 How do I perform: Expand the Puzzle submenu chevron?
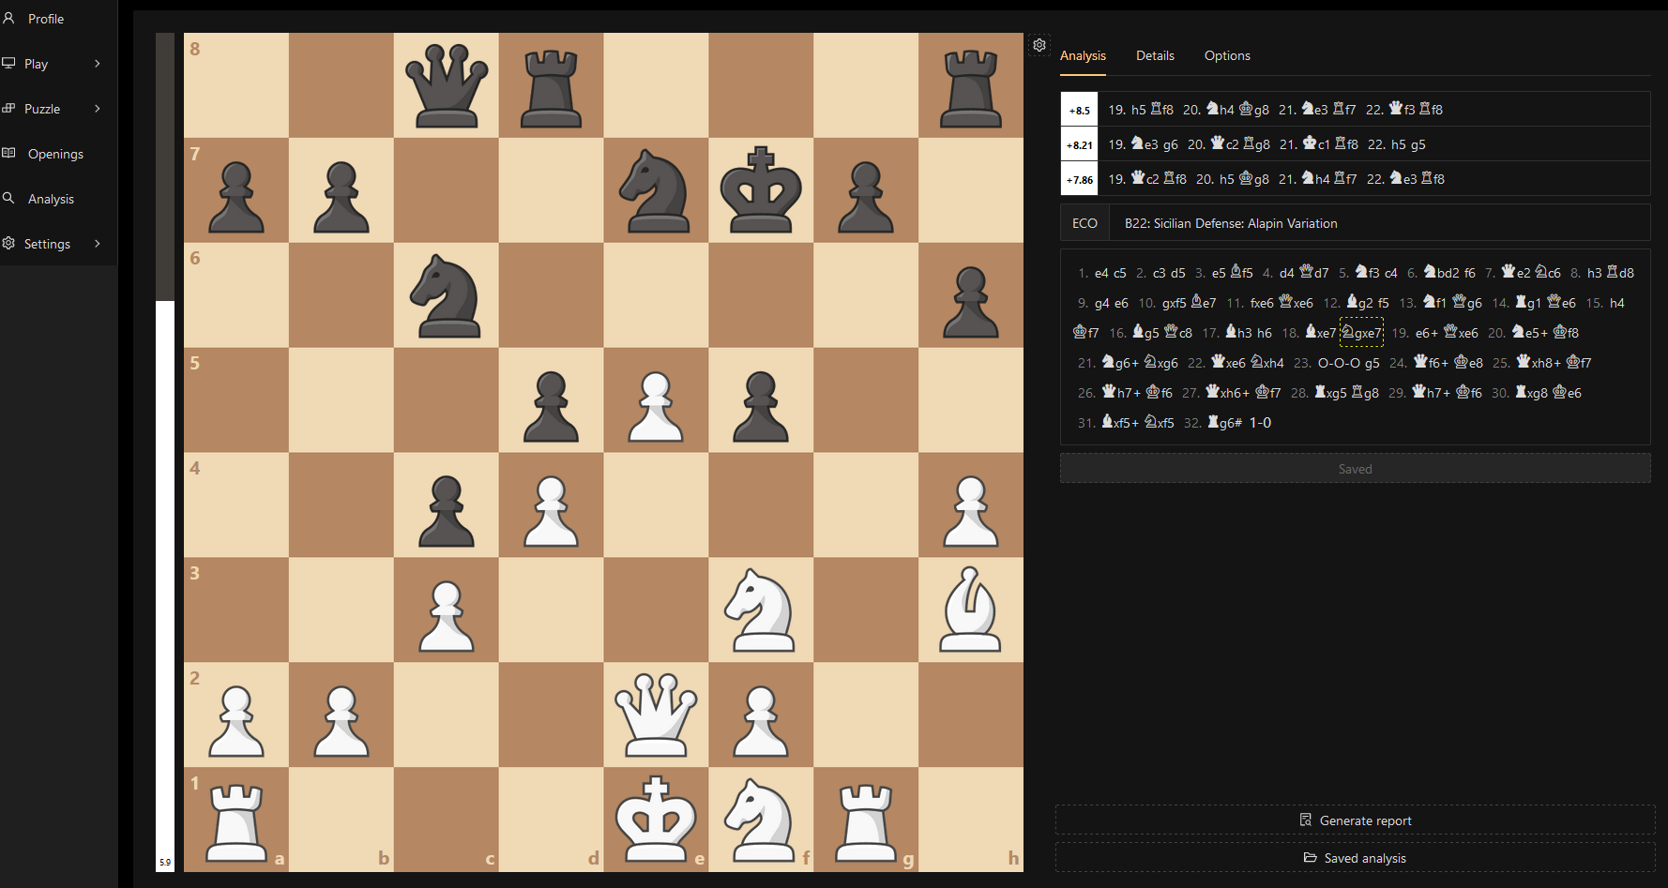tap(98, 108)
